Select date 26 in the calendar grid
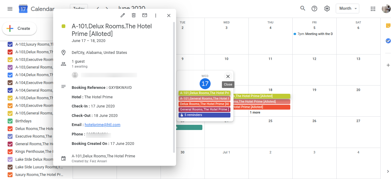This screenshot has height=179, width=391. 314,121
